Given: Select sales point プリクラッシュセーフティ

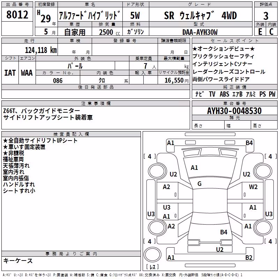Looking at the screenshot, I should point(223,56).
